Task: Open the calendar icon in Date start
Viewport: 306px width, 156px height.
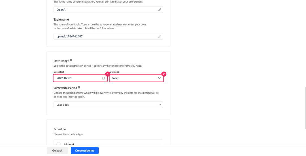Action: click(103, 78)
